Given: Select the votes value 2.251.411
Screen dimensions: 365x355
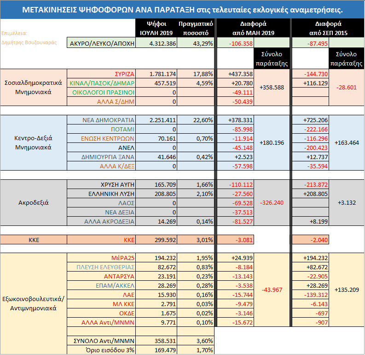Looking at the screenshot, I should (x=156, y=120).
